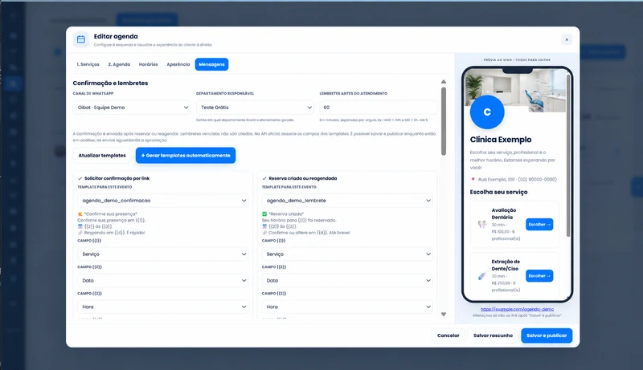Screen dimensions: 643x370
Task: Open the agenda_demo_confirmacao template dropdown
Action: pyautogui.click(x=163, y=201)
